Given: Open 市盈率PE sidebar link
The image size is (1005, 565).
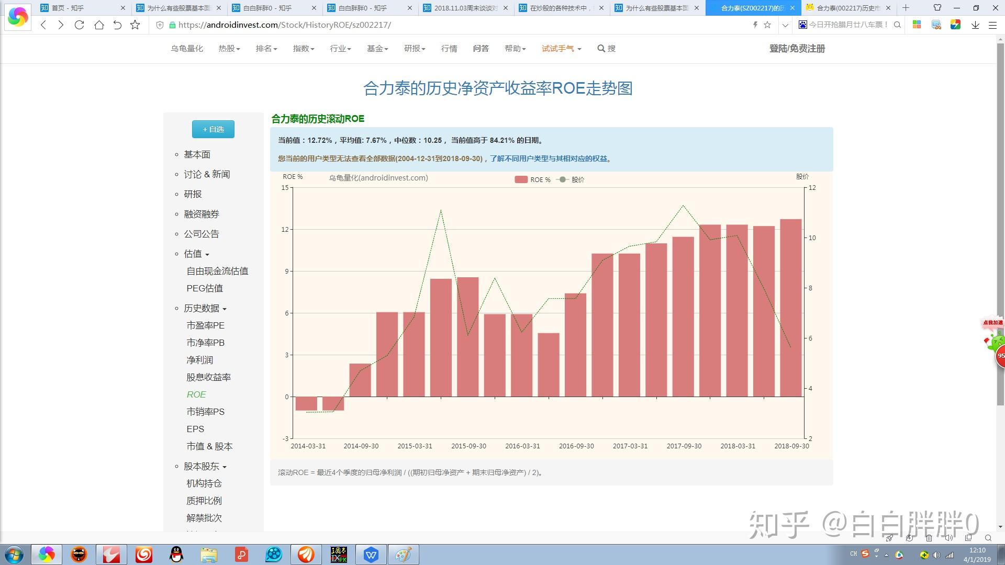Looking at the screenshot, I should [205, 325].
